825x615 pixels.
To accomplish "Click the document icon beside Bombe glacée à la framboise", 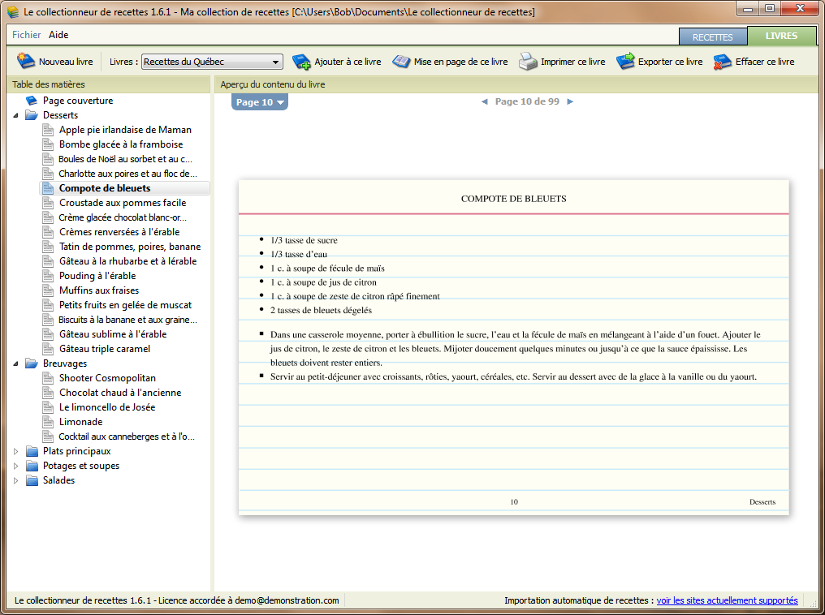I will [x=48, y=144].
